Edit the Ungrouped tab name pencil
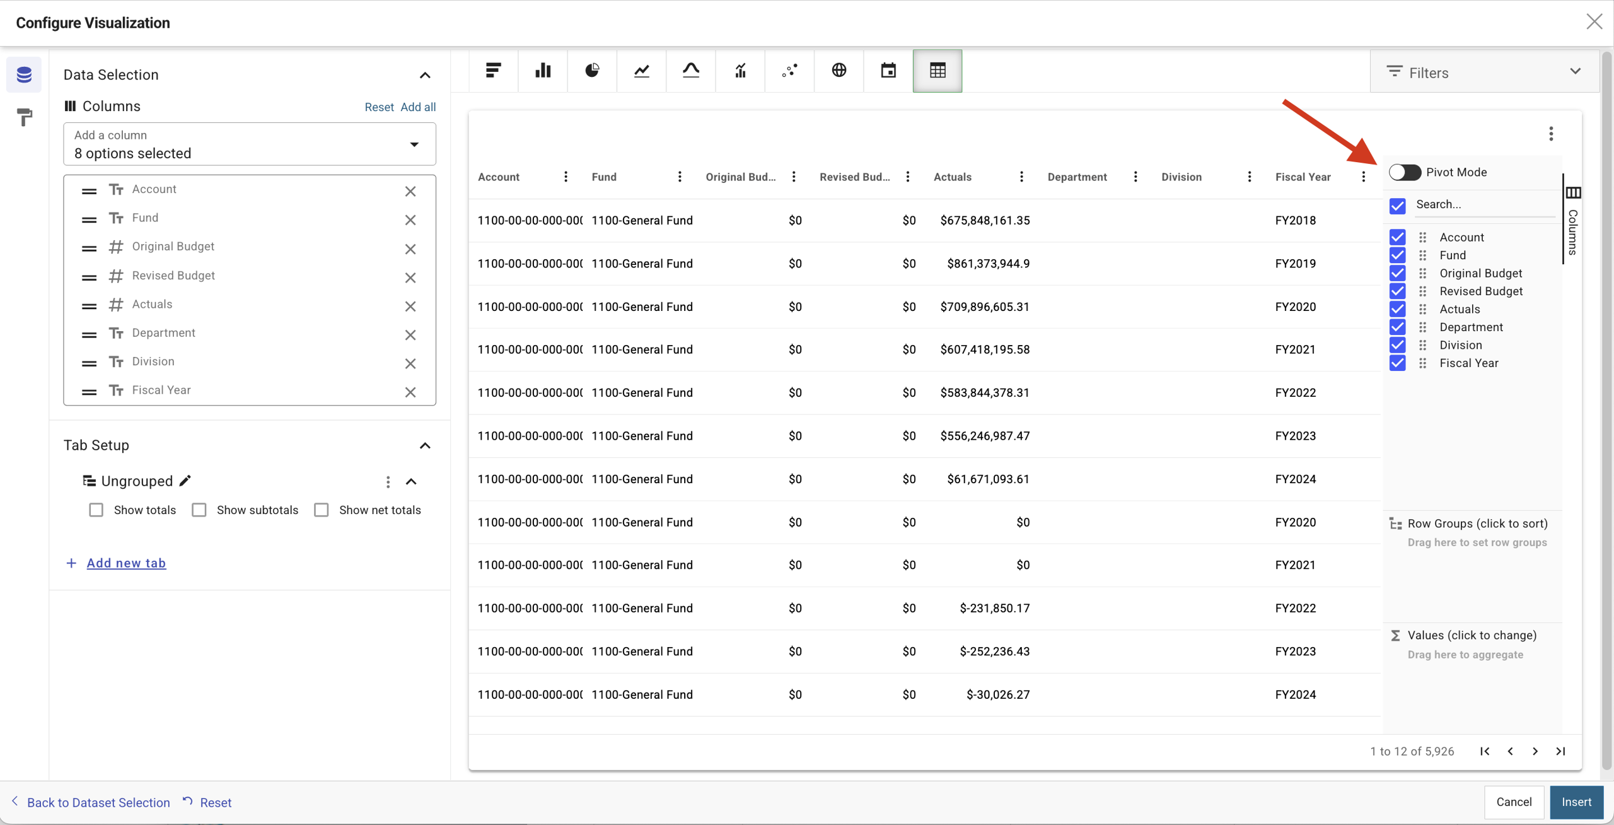Screen dimensions: 1614x825 (185, 481)
